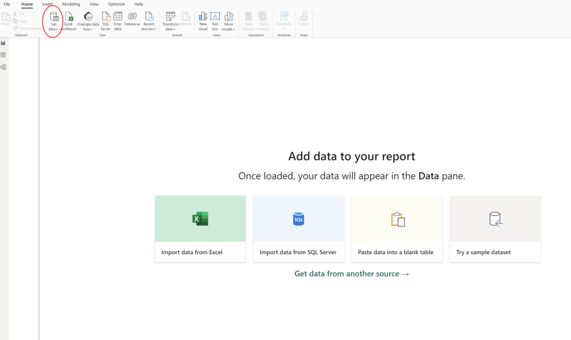The image size is (571, 340).
Task: Select the Help ribbon tab
Action: [x=138, y=4]
